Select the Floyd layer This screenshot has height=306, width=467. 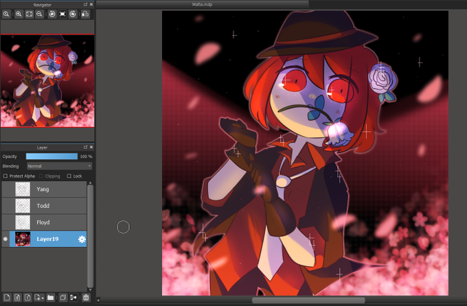44,222
